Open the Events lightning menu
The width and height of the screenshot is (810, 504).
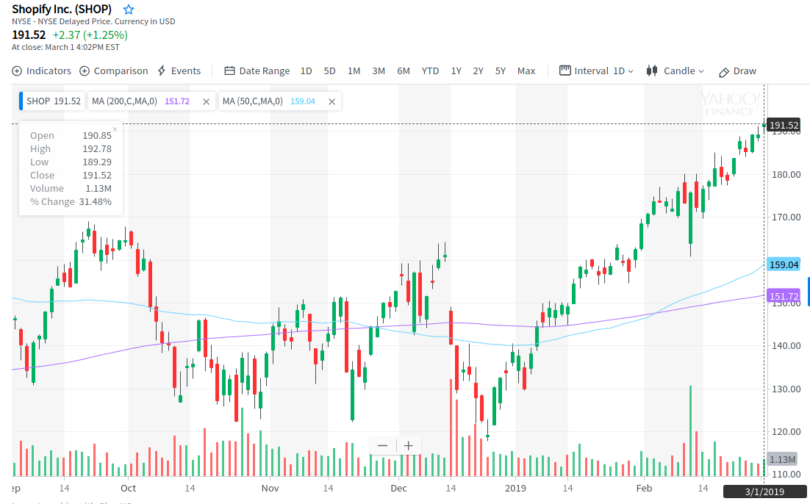pos(179,71)
